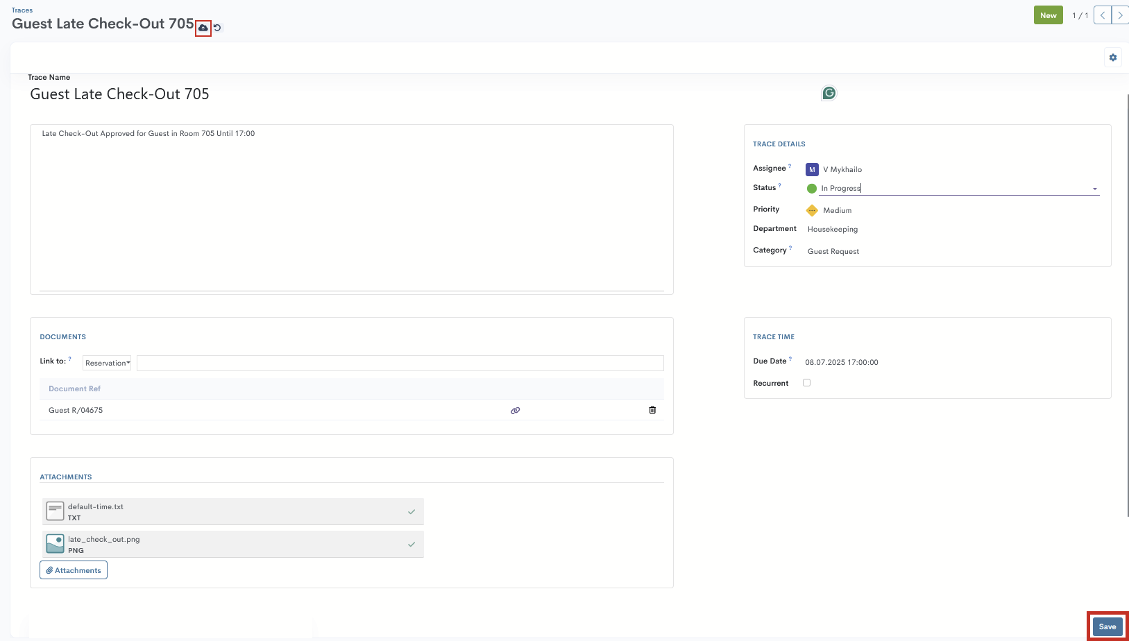Click the Grammarly icon near trace name
Viewport: 1129px width, 641px height.
[829, 93]
